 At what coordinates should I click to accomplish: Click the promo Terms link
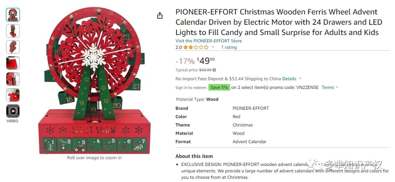click(328, 88)
